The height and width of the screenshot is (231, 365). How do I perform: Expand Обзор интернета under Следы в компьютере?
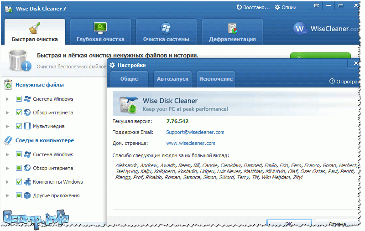7,168
